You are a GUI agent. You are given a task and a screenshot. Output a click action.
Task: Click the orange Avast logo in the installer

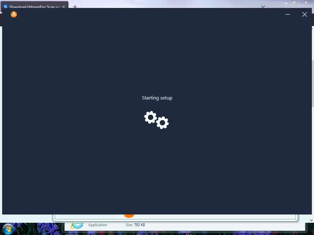tap(14, 14)
